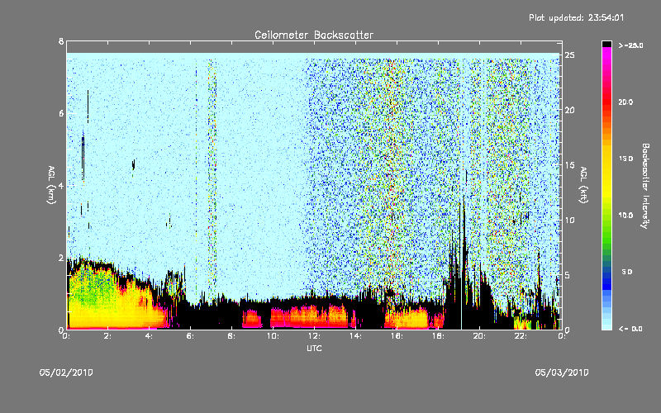Click the end date '05/03/2010'

562,373
